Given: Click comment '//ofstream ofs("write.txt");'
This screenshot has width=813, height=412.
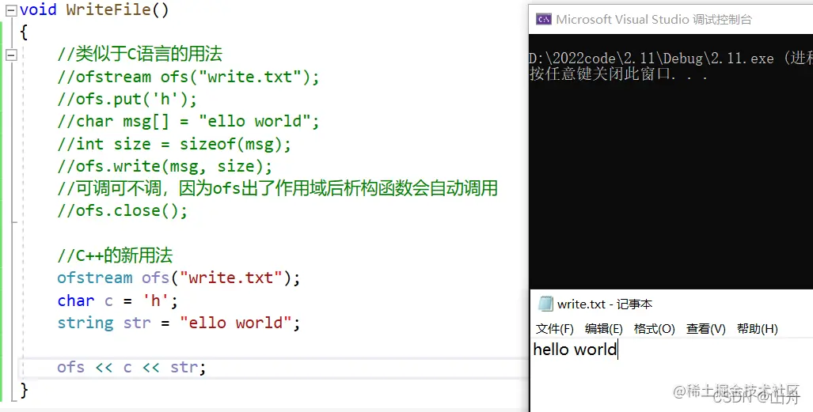Looking at the screenshot, I should point(188,77).
